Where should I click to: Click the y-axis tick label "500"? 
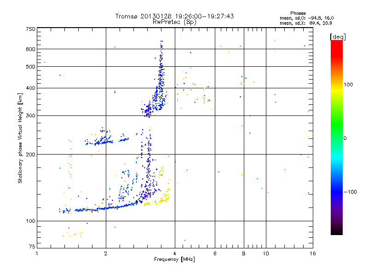[x=30, y=67]
